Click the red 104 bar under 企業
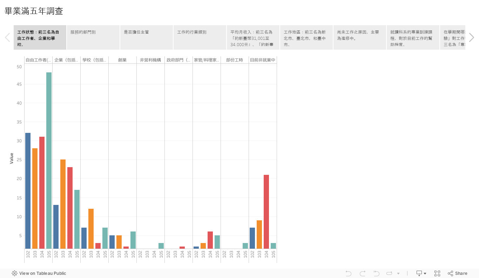 tap(70, 208)
